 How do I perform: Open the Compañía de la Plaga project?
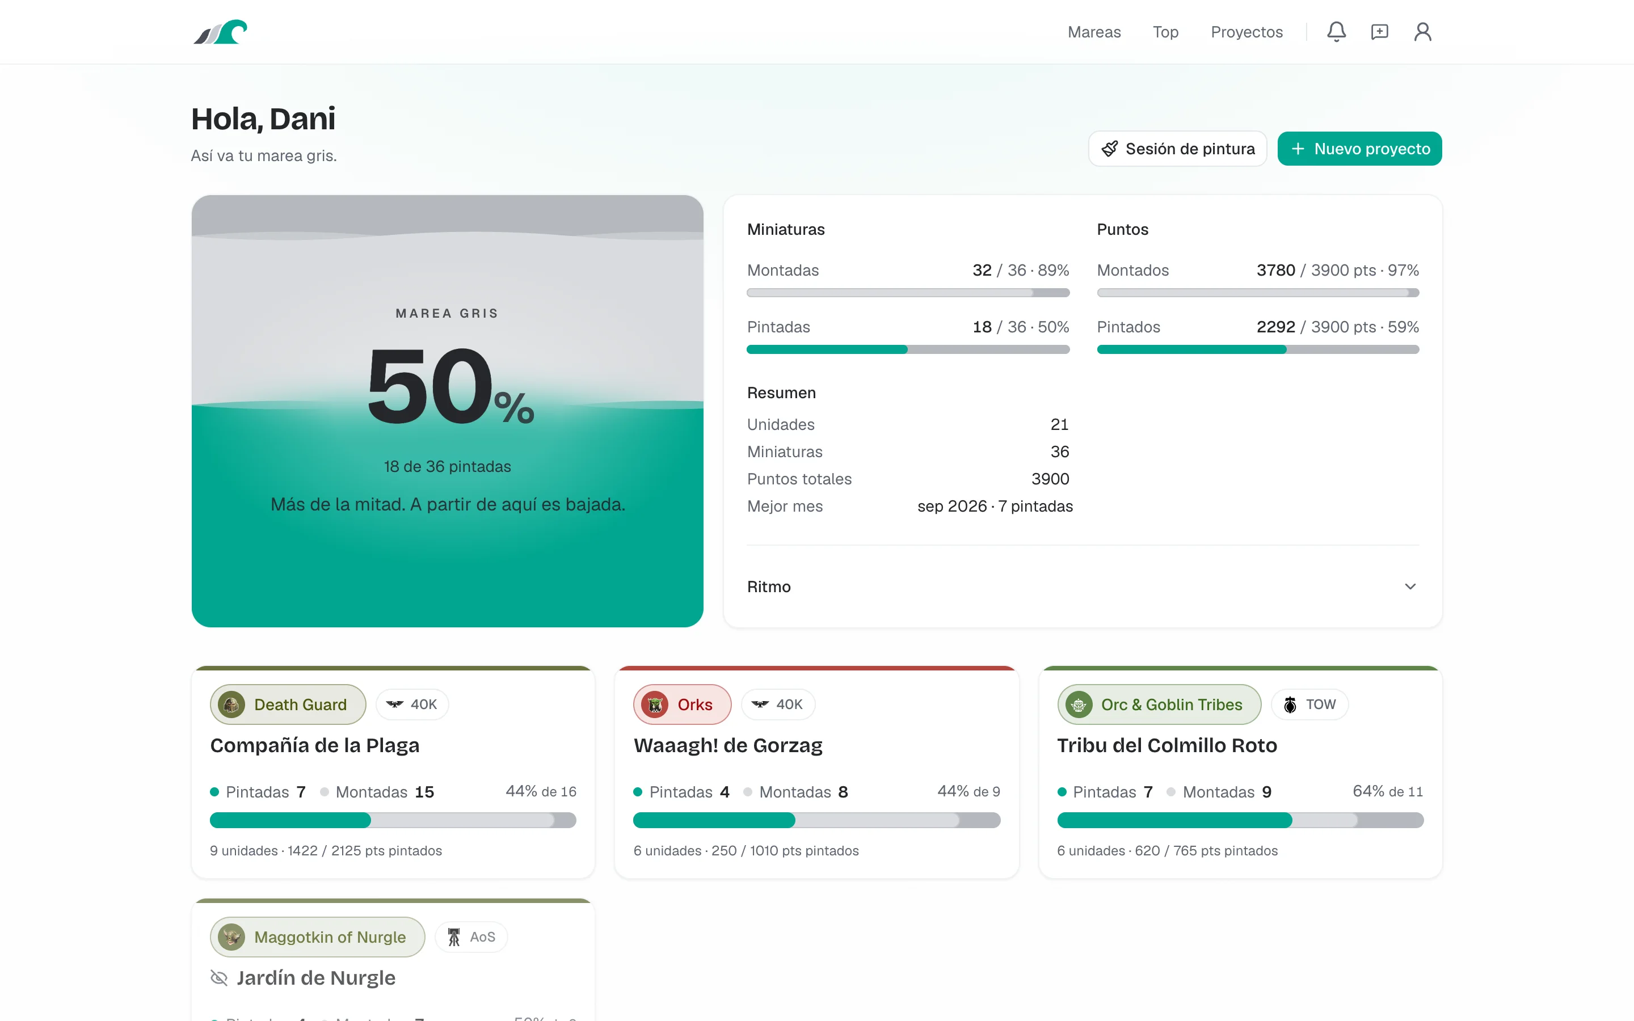pyautogui.click(x=315, y=745)
